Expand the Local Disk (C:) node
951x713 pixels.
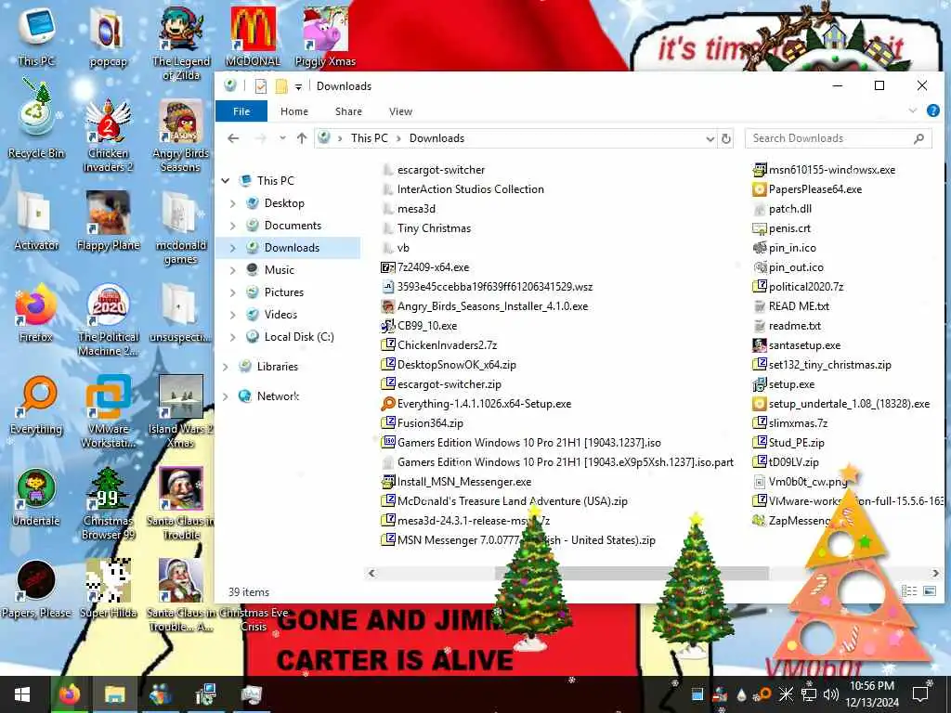233,337
